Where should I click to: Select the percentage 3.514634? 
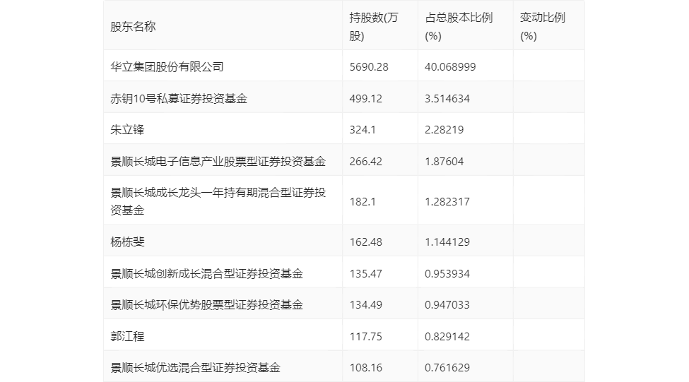pyautogui.click(x=447, y=98)
